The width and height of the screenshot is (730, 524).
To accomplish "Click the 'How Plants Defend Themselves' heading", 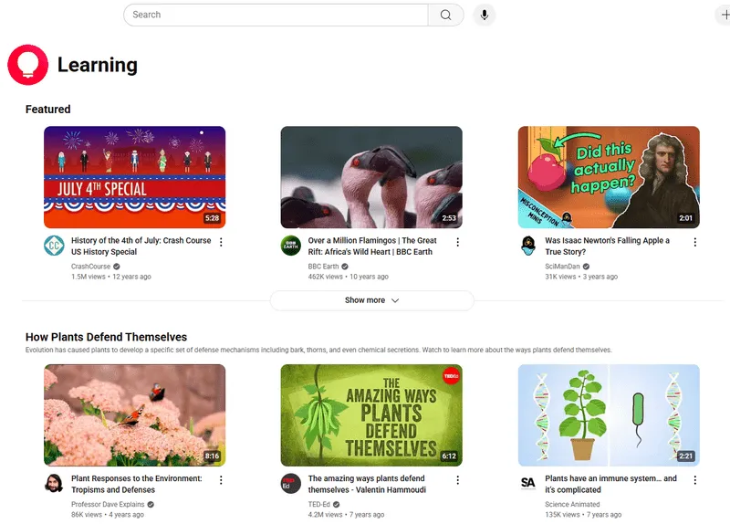I will click(106, 337).
